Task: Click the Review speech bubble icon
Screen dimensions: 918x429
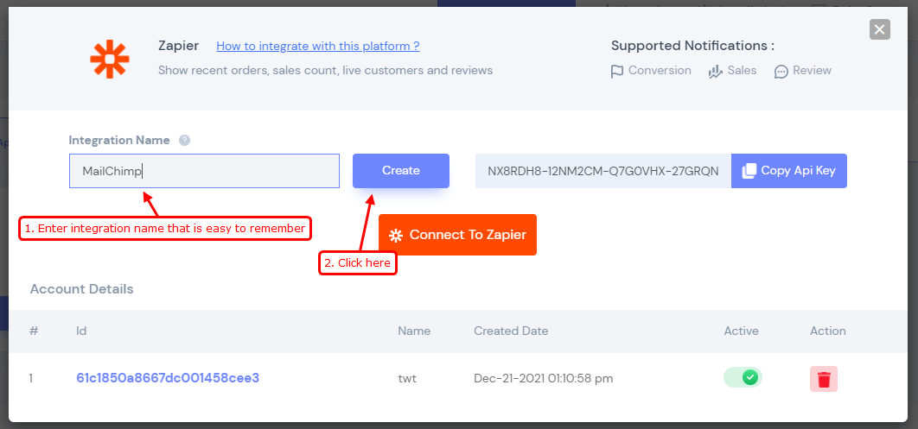Action: click(781, 72)
